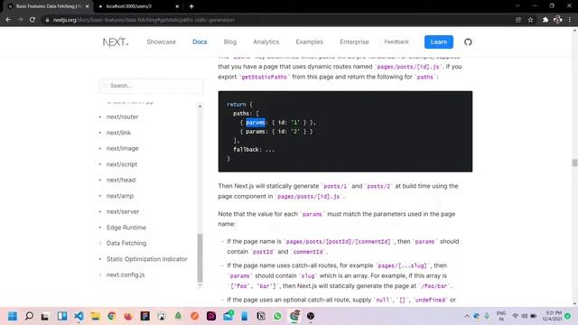578x325 pixels.
Task: Open the Chrome icon in the taskbar
Action: pos(111,316)
